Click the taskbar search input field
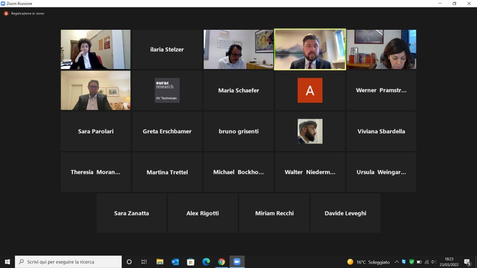 (x=69, y=261)
